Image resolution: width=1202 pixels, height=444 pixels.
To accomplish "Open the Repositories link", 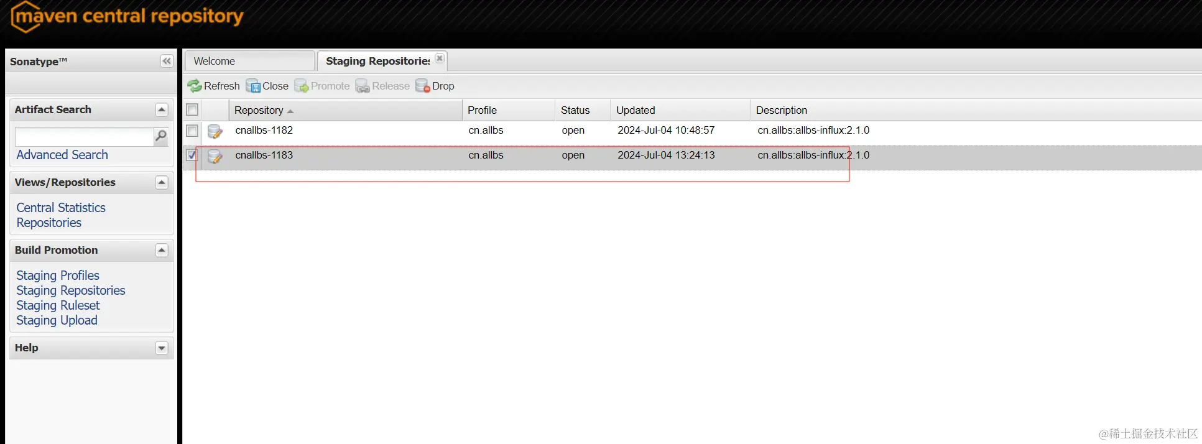I will 49,223.
